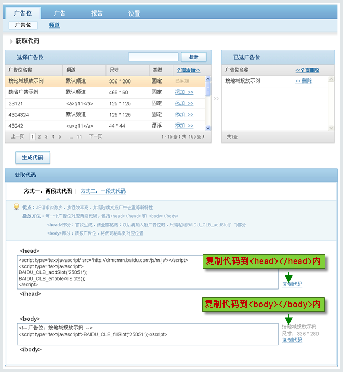The image size is (343, 372).
Task: Focus the ad slot search input field
Action: click(153, 57)
